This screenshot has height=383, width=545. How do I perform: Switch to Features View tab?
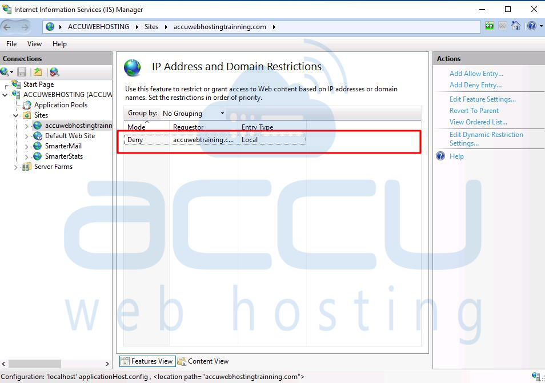[x=147, y=361]
